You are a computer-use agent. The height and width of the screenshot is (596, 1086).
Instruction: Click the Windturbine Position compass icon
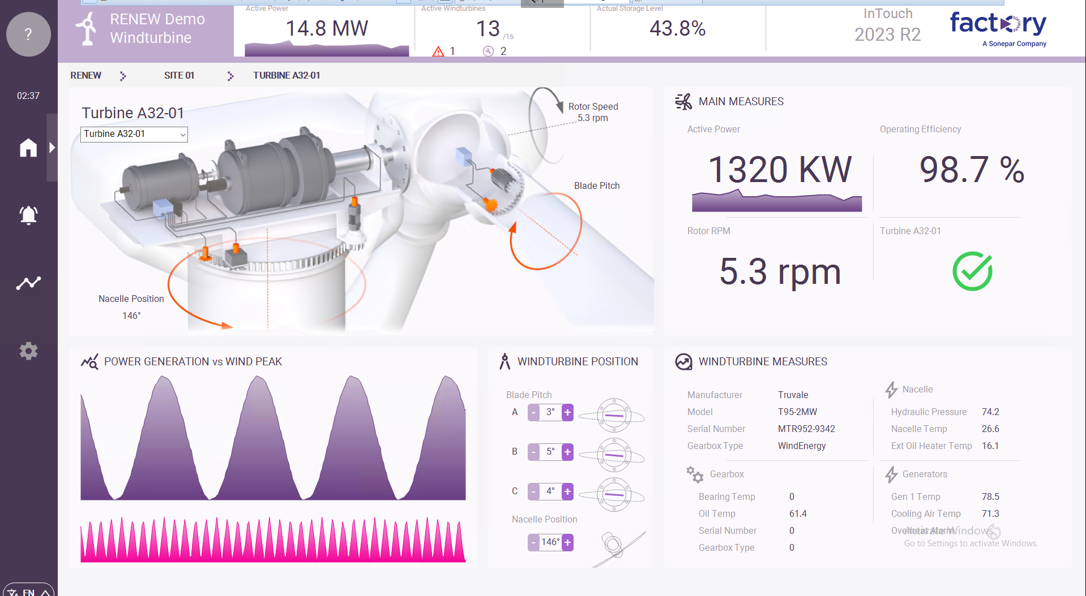tap(504, 361)
